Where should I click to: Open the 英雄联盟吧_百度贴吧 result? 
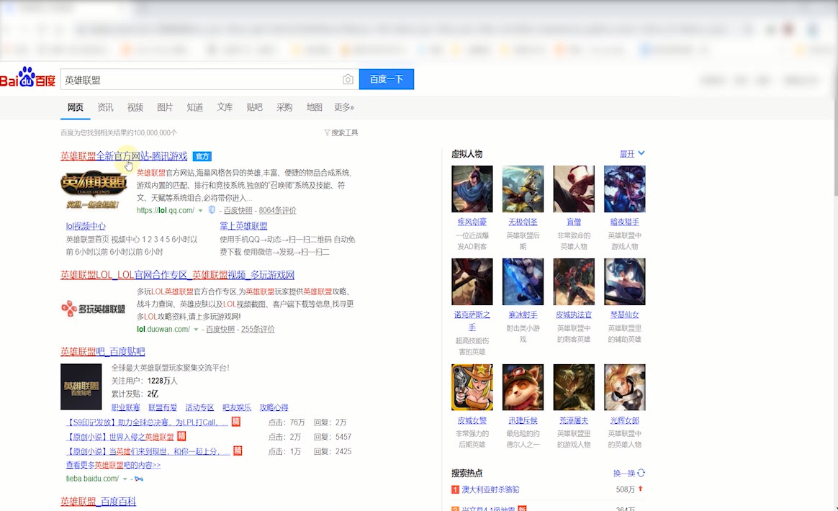(103, 351)
